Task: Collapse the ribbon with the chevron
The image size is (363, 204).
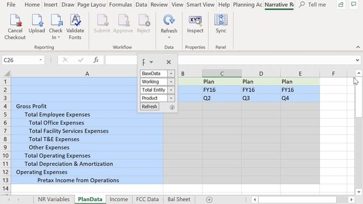Action: coord(358,47)
